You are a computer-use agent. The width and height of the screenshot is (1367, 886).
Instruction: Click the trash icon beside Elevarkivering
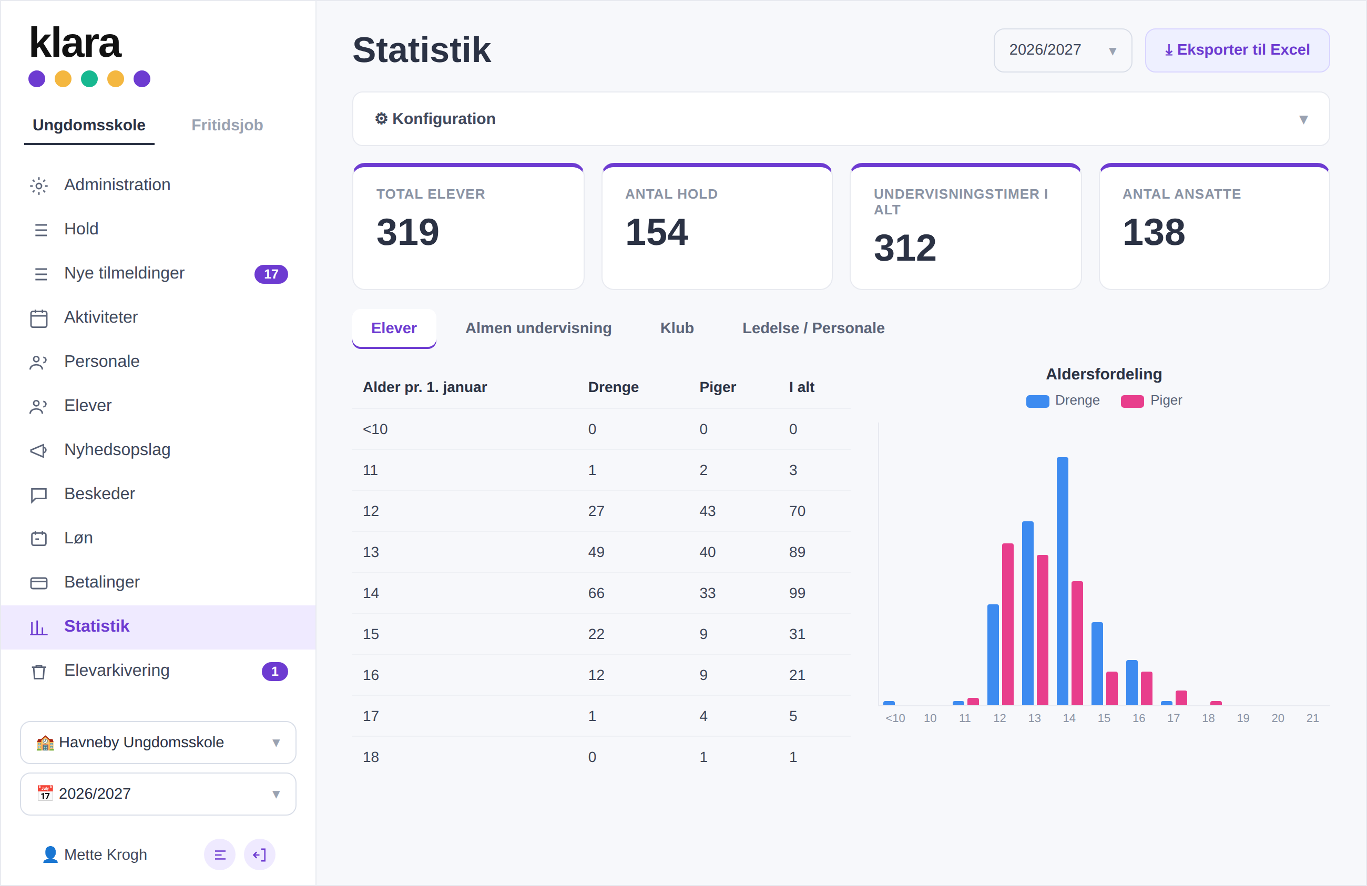(x=38, y=671)
